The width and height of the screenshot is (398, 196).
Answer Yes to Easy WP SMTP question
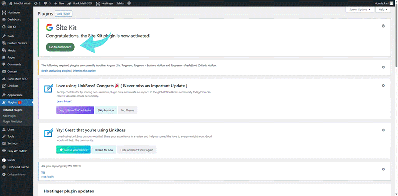43,173
